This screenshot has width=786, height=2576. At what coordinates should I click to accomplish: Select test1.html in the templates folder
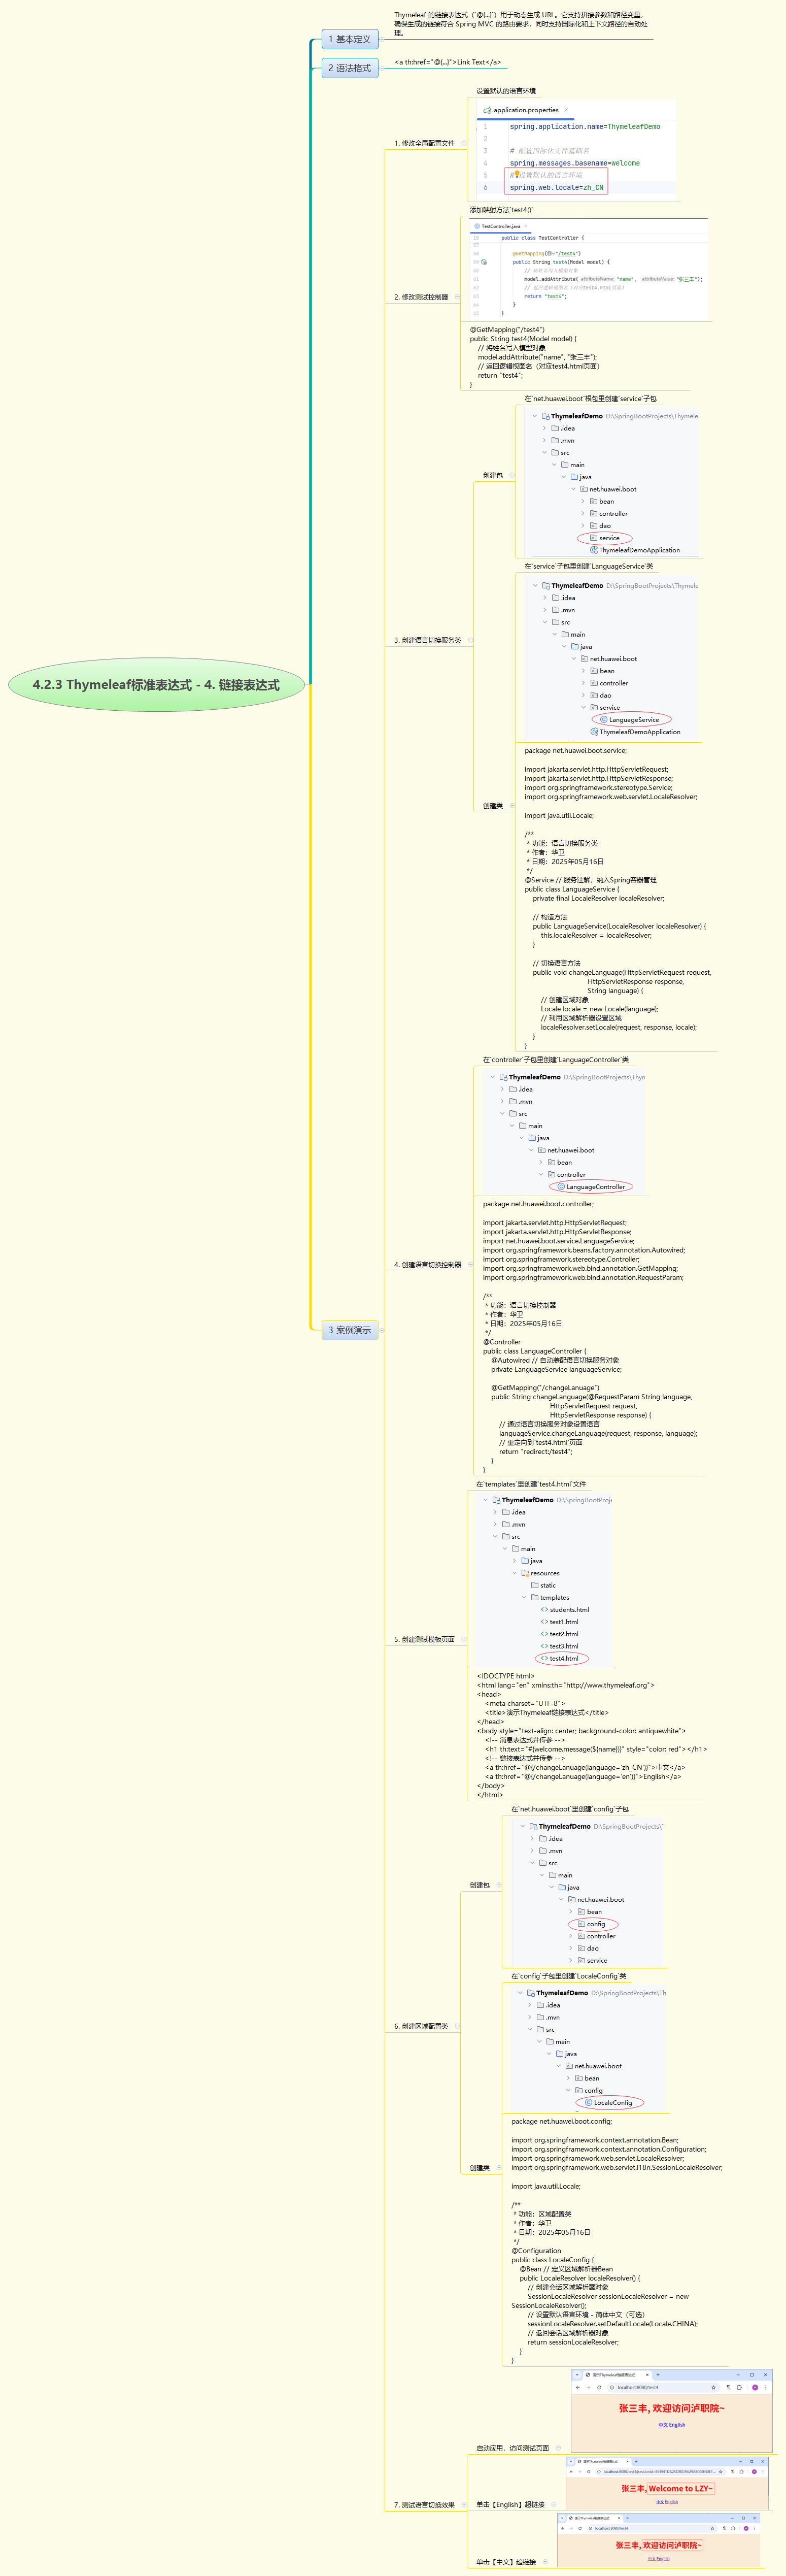coord(564,1622)
